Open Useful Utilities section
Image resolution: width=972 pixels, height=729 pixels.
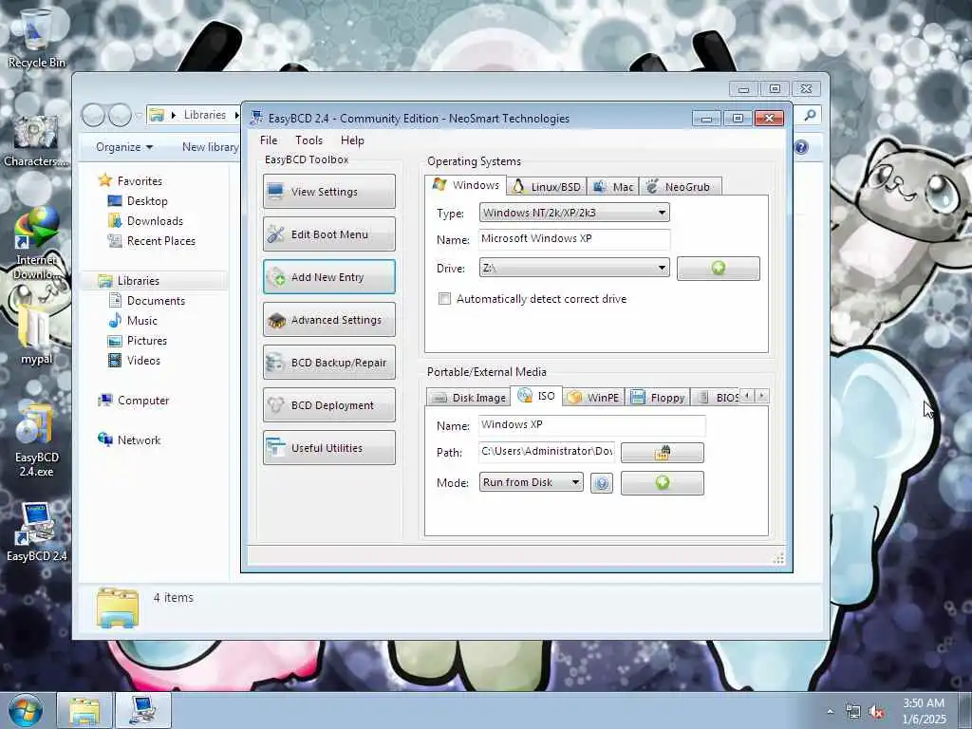(329, 448)
